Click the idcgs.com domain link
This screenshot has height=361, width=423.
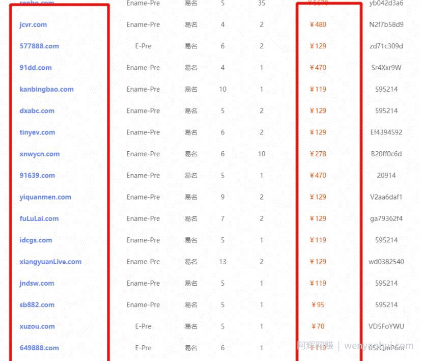pos(36,240)
